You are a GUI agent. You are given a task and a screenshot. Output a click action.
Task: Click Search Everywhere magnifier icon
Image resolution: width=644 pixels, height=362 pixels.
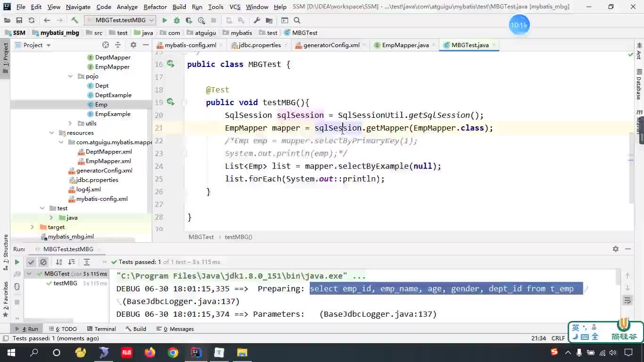(297, 20)
